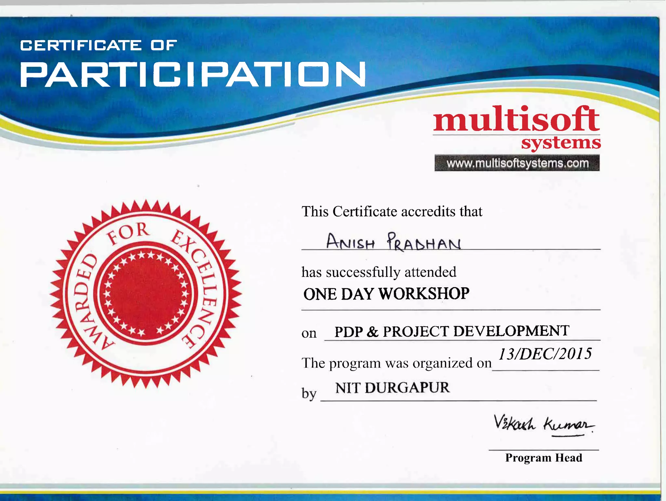666x501 pixels.
Task: Click the 'by' label before NIT DURGAPUR
Action: pos(309,394)
